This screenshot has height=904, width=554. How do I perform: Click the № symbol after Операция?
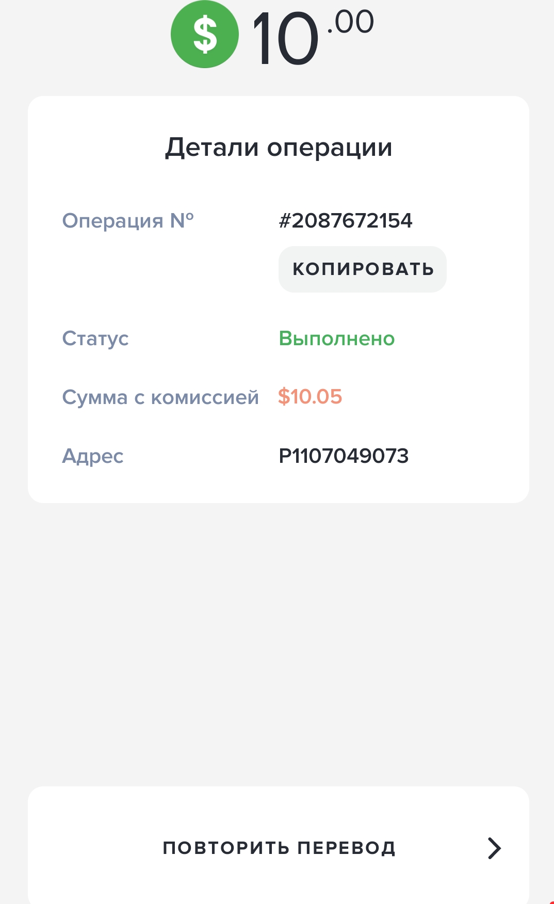[x=182, y=221]
